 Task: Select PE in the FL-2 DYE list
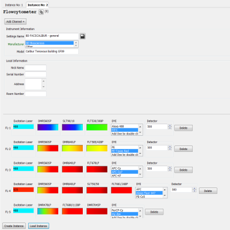click(x=125, y=147)
